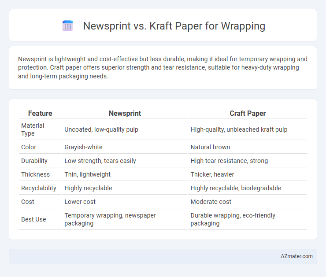Click the cell 'Moderate cost'

click(x=211, y=202)
